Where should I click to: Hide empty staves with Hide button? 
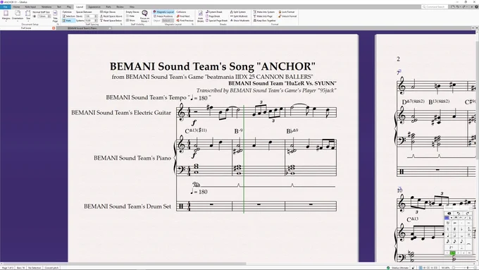pos(130,16)
